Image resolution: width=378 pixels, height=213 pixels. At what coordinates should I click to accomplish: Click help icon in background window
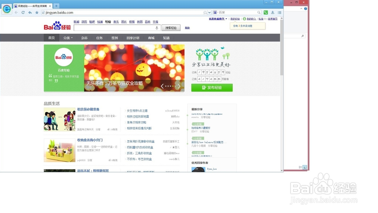click(x=305, y=9)
